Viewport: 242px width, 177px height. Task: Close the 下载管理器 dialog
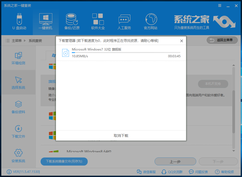pos(181,41)
